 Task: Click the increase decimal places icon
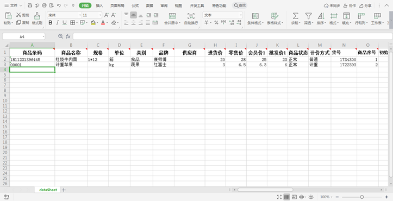tap(232, 23)
